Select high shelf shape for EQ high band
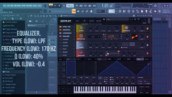Screen dimensions: 172x97 tap(119, 51)
